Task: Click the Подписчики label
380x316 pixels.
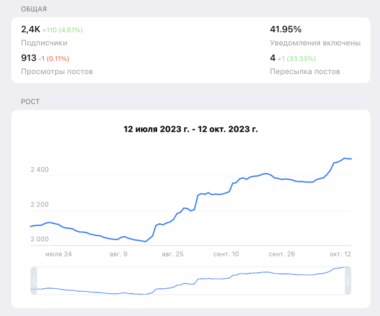Action: pos(44,42)
